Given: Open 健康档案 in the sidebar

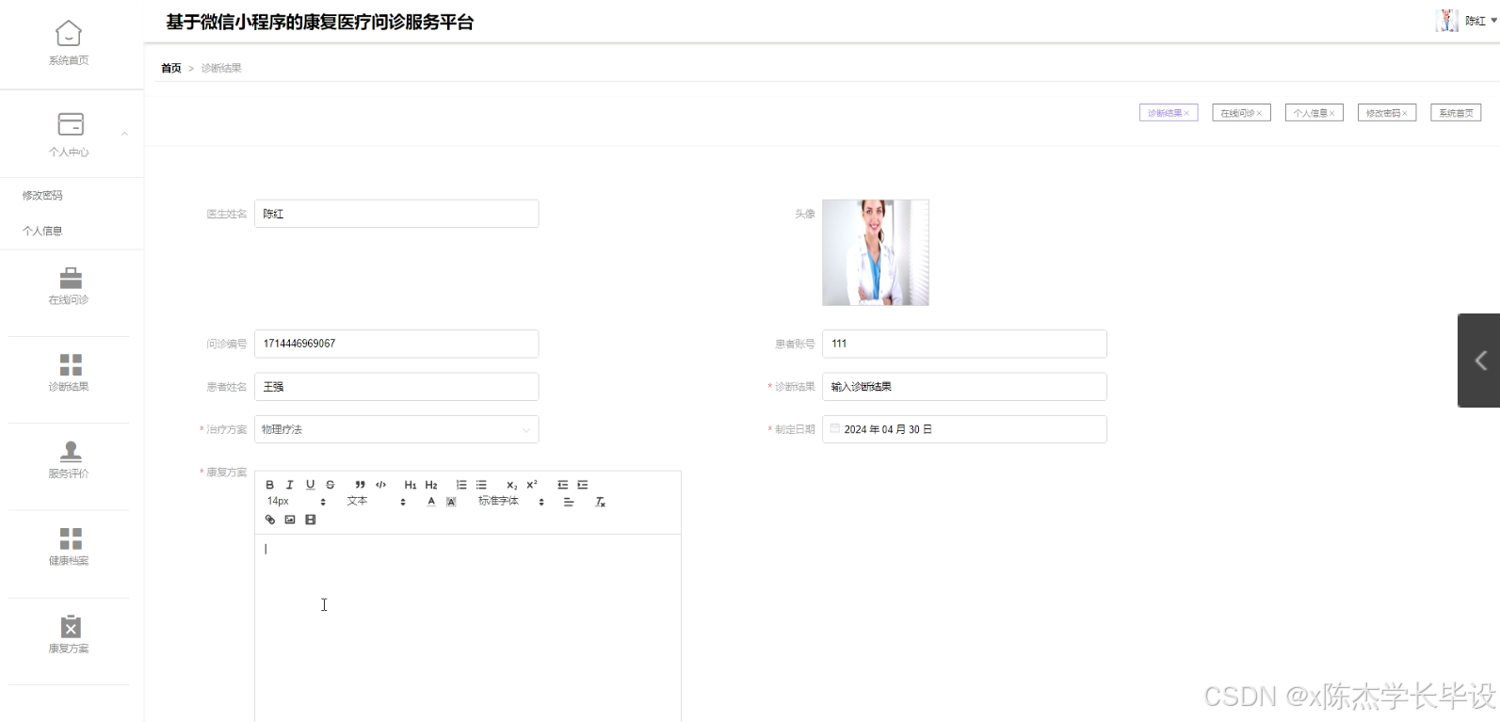Looking at the screenshot, I should click(x=69, y=547).
